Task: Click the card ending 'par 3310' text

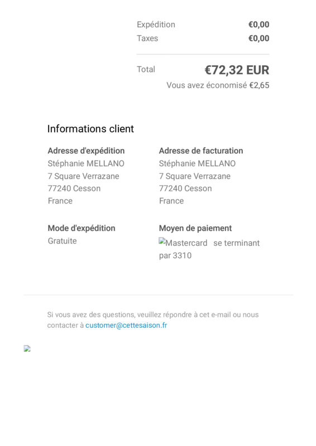Action: tap(175, 255)
